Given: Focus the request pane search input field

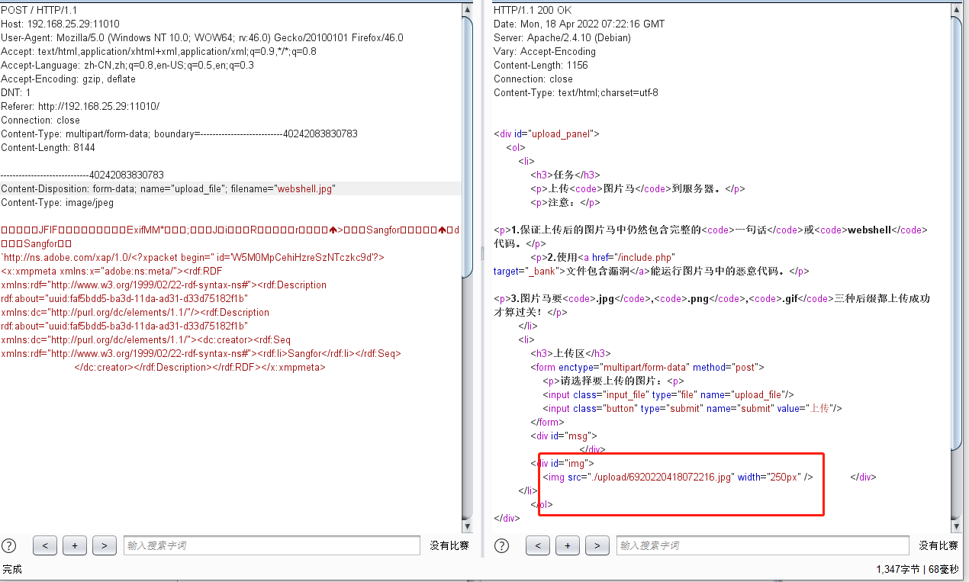Looking at the screenshot, I should (x=272, y=545).
